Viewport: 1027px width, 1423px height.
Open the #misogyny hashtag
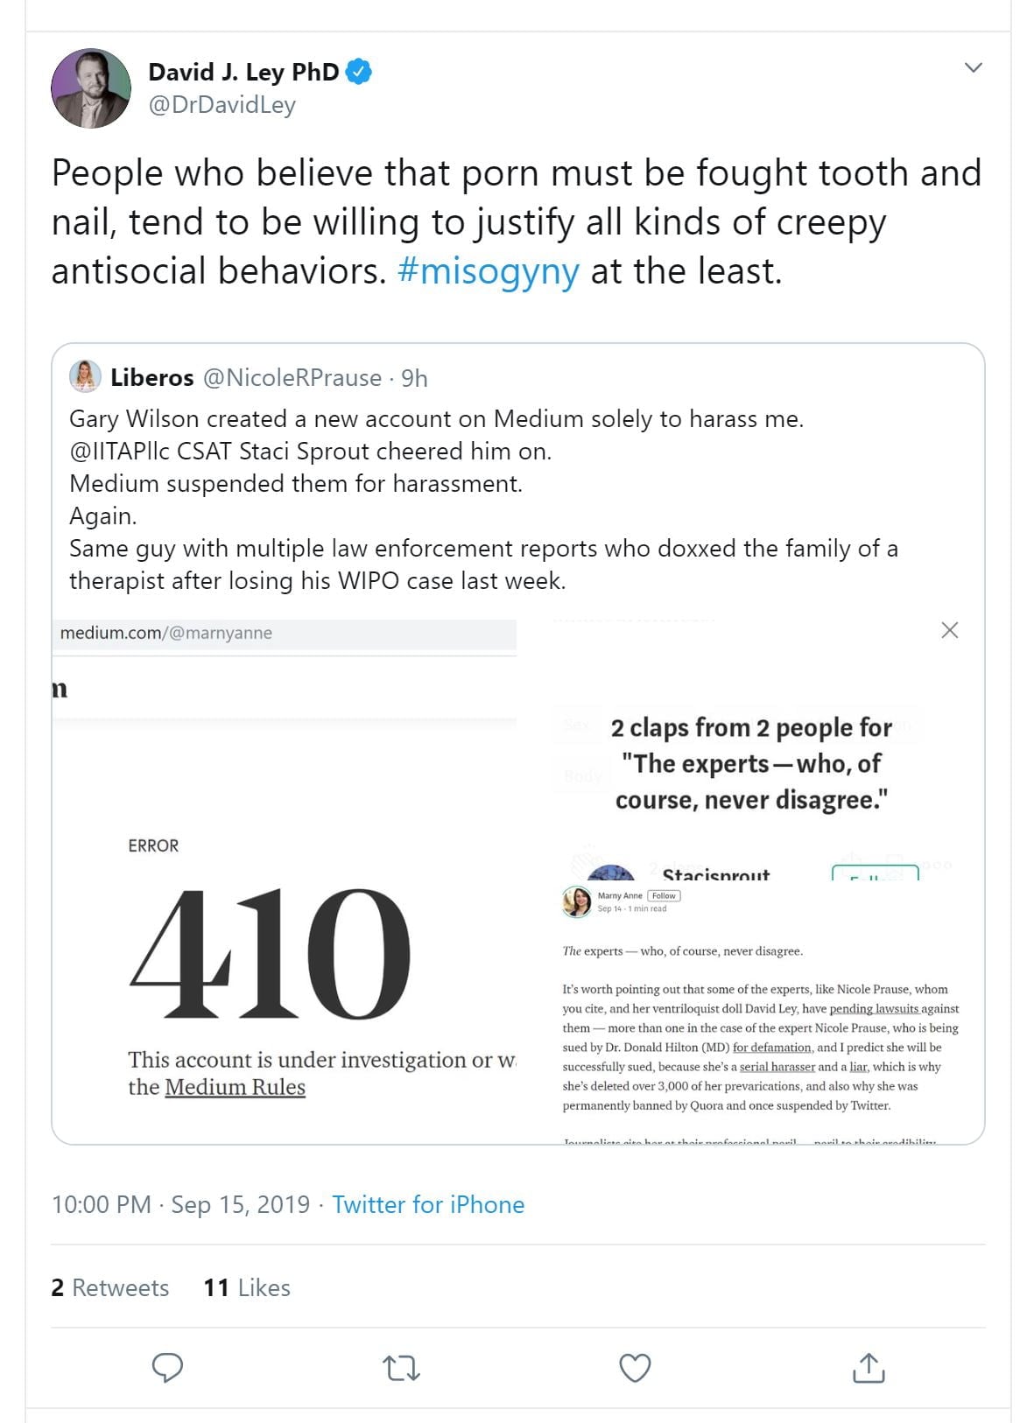(488, 271)
